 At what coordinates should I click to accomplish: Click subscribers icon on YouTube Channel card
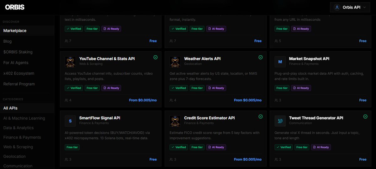[x=66, y=100]
